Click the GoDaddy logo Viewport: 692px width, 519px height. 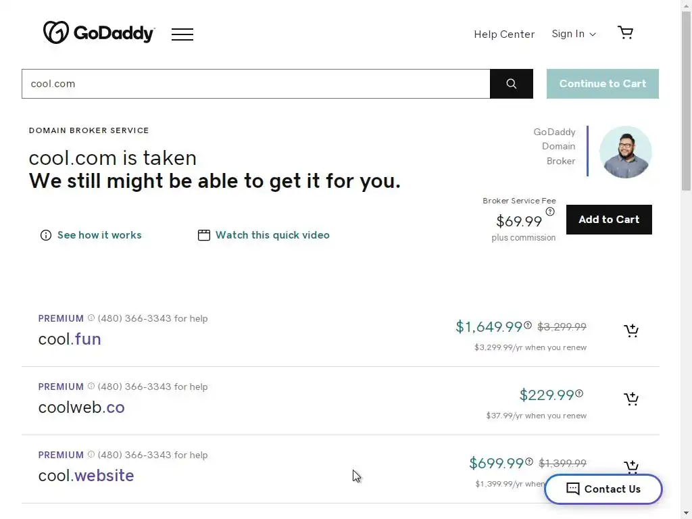(99, 32)
